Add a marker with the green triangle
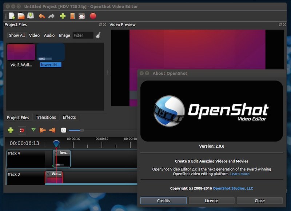The image size is (291, 211). (x=33, y=130)
